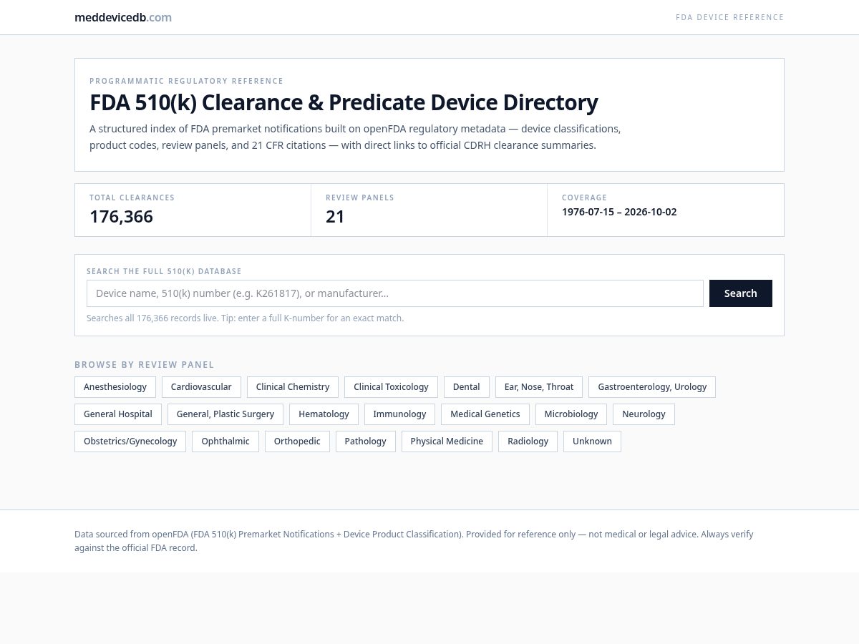Open Gastroenterology, Urology panel
The image size is (859, 644).
coord(652,387)
